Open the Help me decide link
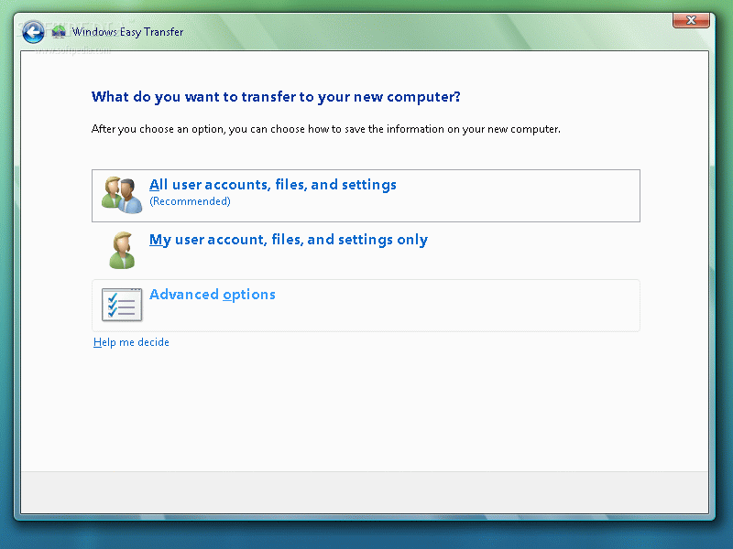 point(131,342)
